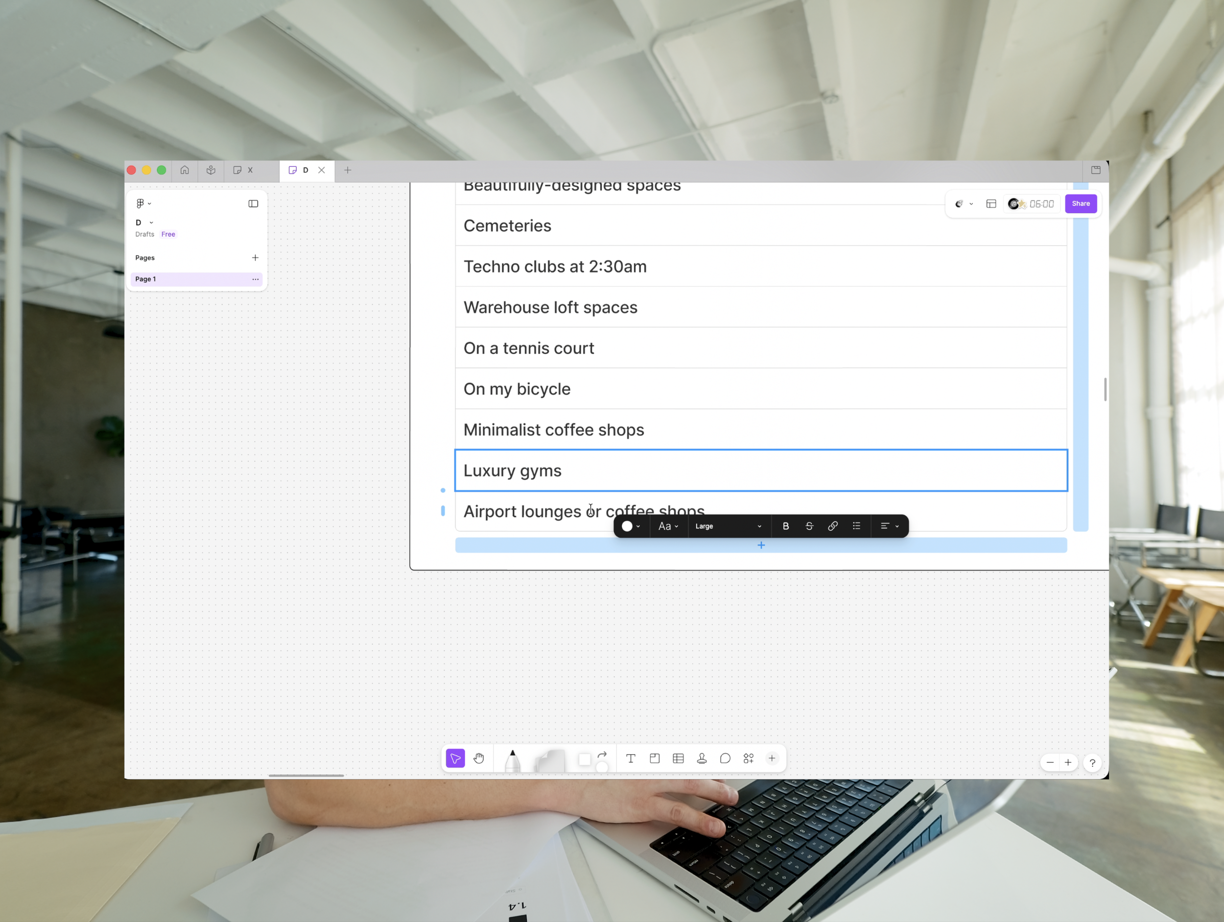
Task: Click the vertical canvas scrollbar
Action: pos(1105,390)
